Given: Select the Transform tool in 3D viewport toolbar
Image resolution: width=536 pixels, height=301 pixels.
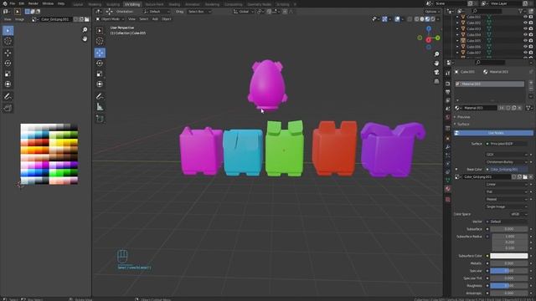Looking at the screenshot, I should (100, 84).
